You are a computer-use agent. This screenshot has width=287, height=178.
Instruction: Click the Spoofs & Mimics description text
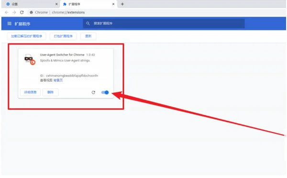[65, 60]
